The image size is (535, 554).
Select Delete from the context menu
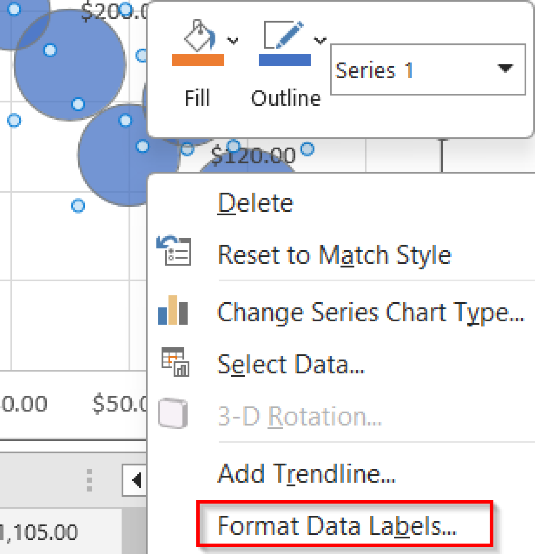pos(256,202)
